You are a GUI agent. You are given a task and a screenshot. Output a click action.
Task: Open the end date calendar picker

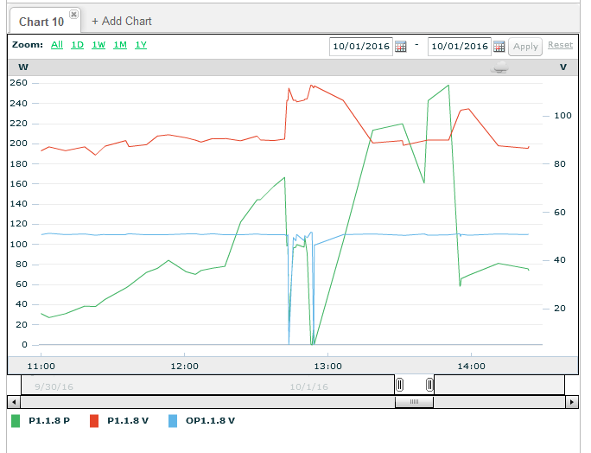[x=499, y=47]
